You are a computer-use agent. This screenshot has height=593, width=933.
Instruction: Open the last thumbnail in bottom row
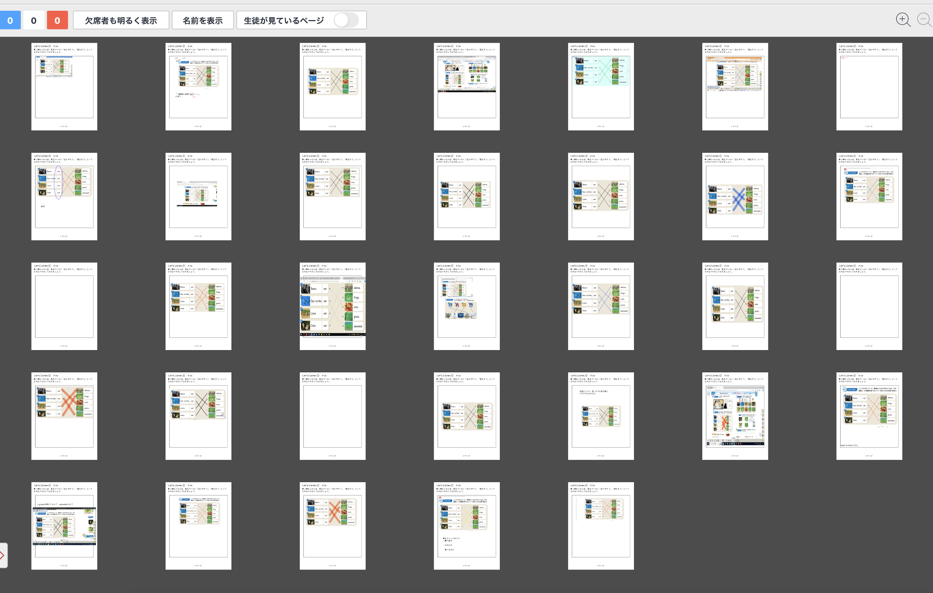pyautogui.click(x=601, y=526)
